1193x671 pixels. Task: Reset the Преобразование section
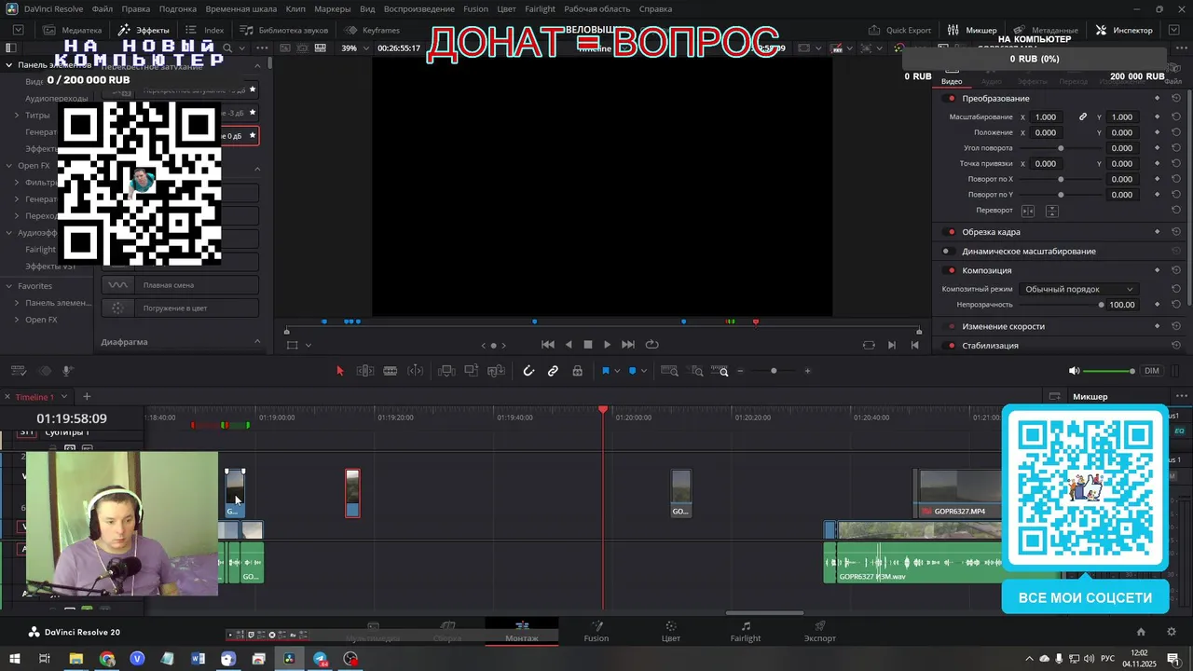1176,99
